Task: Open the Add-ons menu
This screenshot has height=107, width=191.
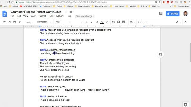Action: coord(60,16)
